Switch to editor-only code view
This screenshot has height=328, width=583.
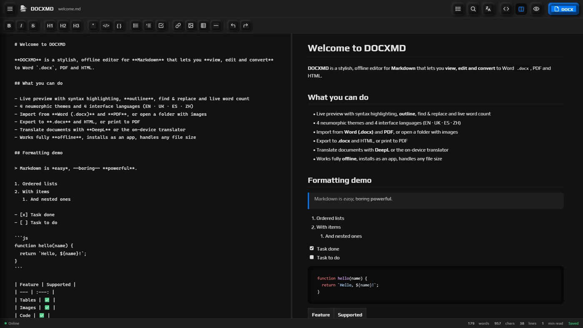point(506,9)
